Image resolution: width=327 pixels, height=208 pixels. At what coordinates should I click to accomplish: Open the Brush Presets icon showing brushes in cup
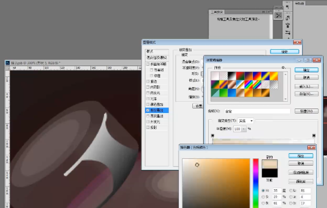pyautogui.click(x=287, y=25)
